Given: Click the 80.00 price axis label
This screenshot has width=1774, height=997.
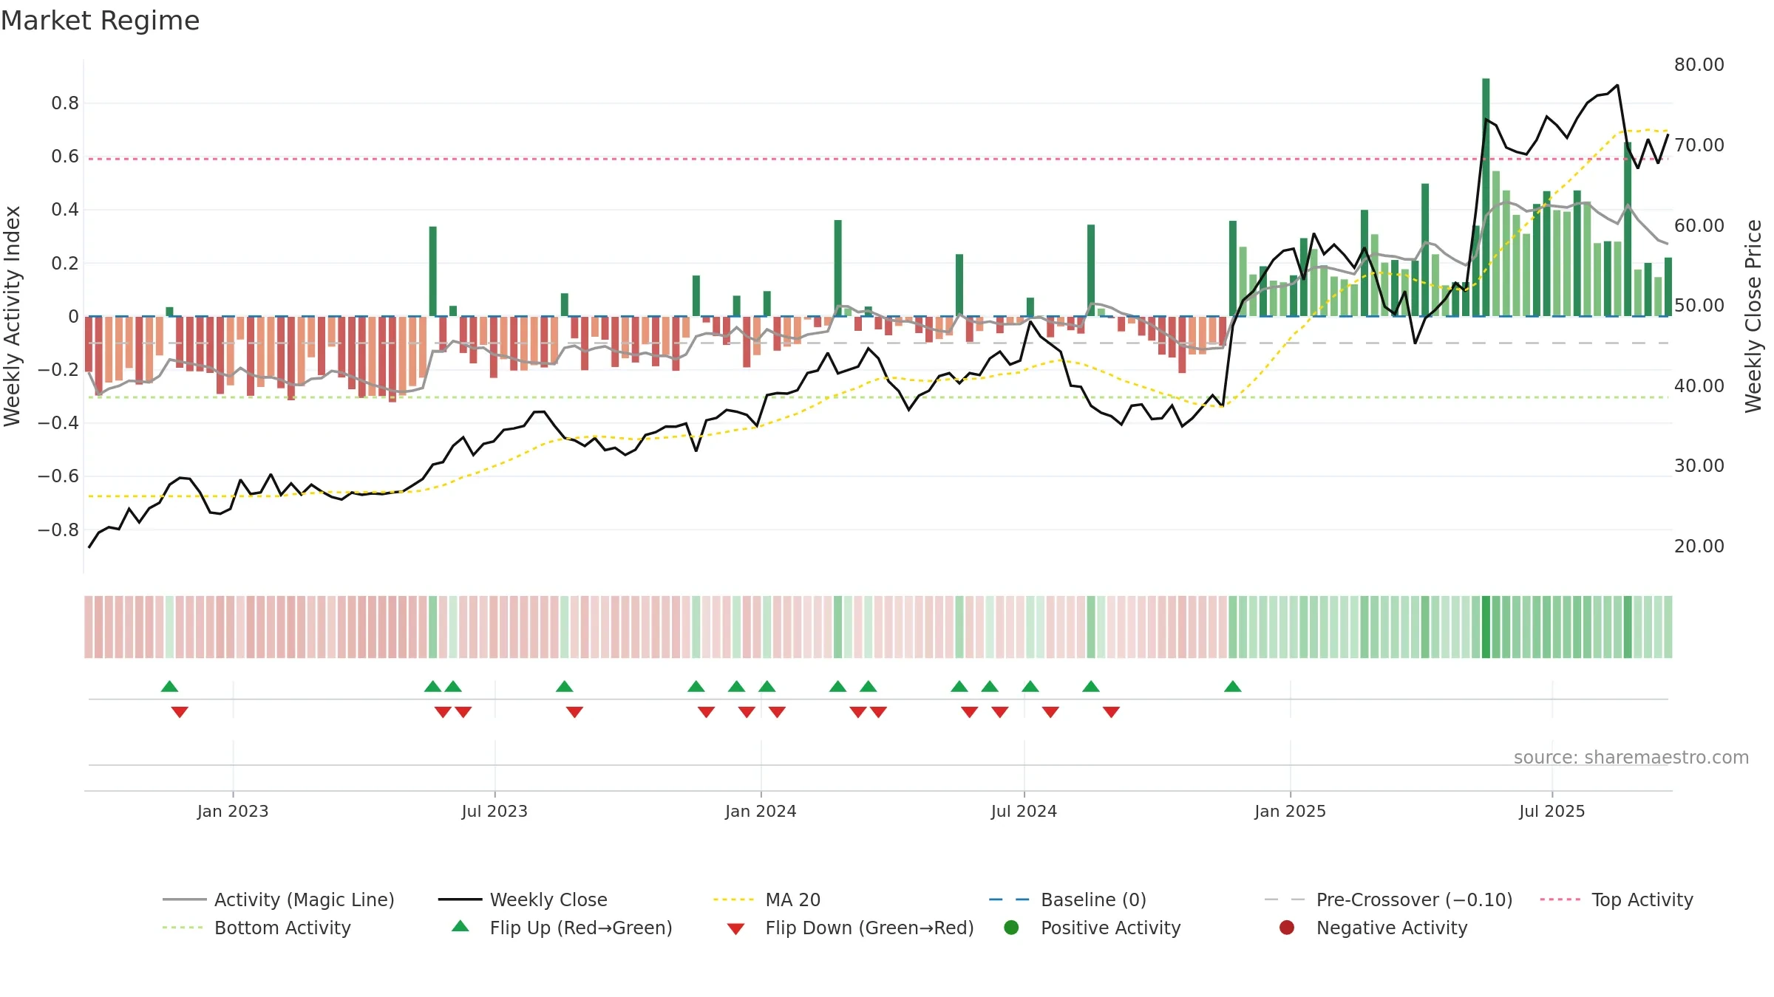Looking at the screenshot, I should (1699, 65).
